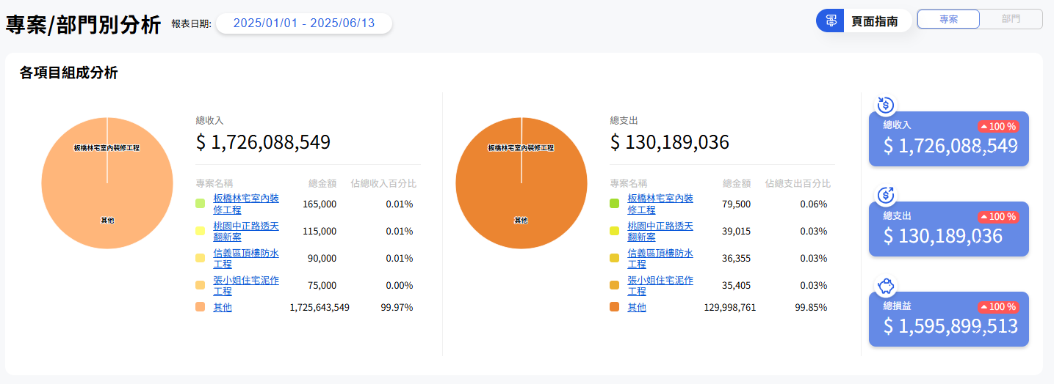This screenshot has width=1054, height=384.
Task: Click the income percentage 0.00%
Action: point(399,285)
